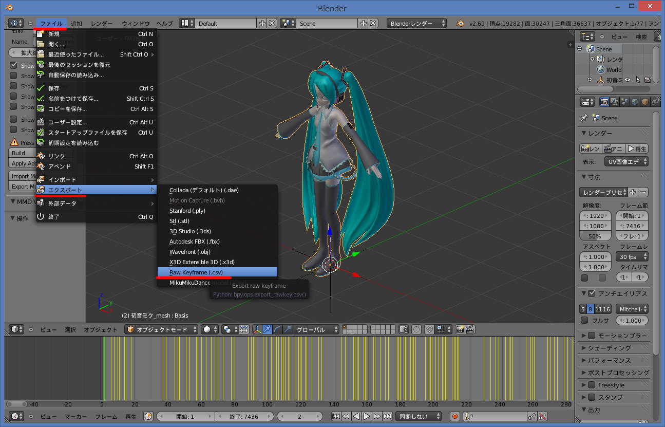
Task: Play the timeline animation forward
Action: [367, 416]
